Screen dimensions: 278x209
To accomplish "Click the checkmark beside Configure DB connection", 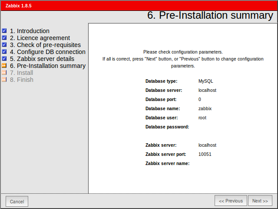I will tap(4, 51).
